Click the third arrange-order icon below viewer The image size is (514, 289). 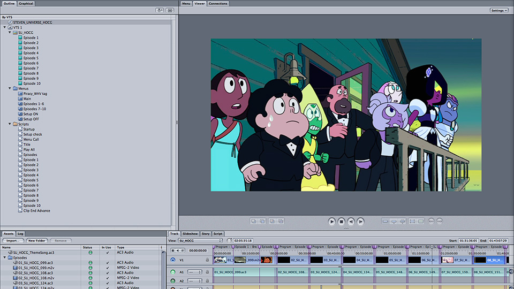(x=272, y=221)
